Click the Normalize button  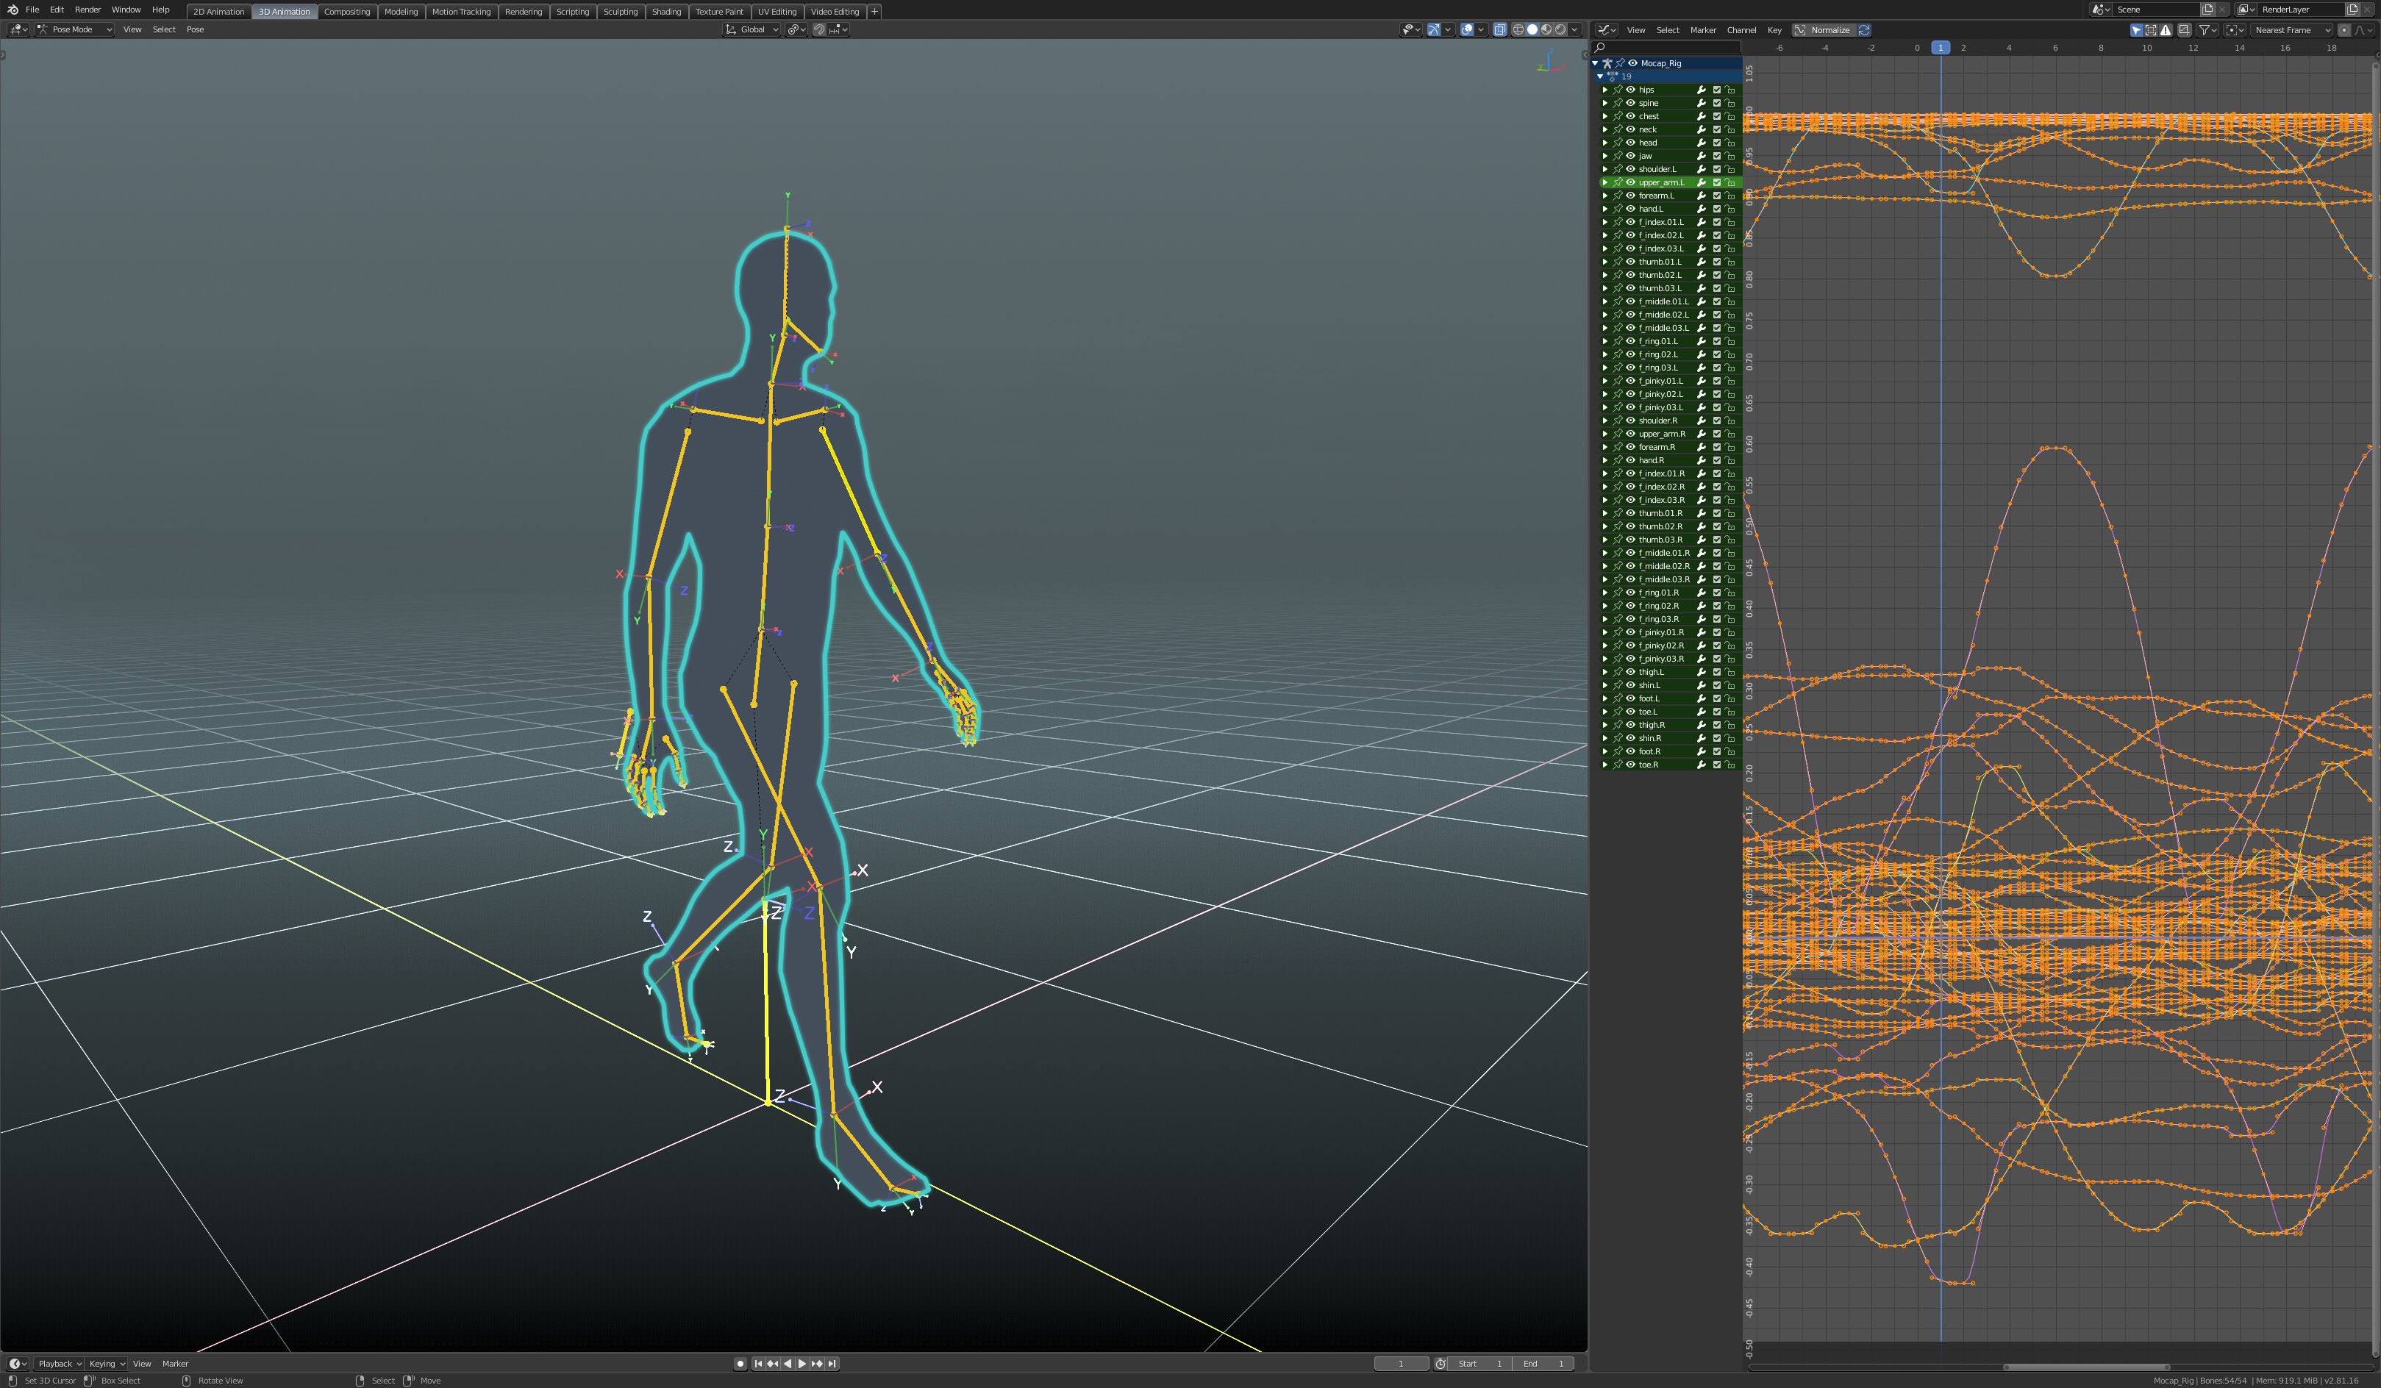coord(1824,30)
